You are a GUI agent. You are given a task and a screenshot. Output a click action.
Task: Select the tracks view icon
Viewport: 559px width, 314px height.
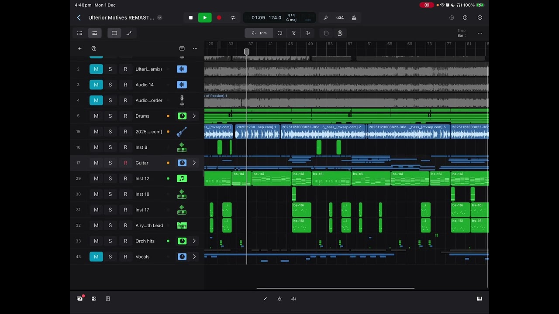click(94, 33)
